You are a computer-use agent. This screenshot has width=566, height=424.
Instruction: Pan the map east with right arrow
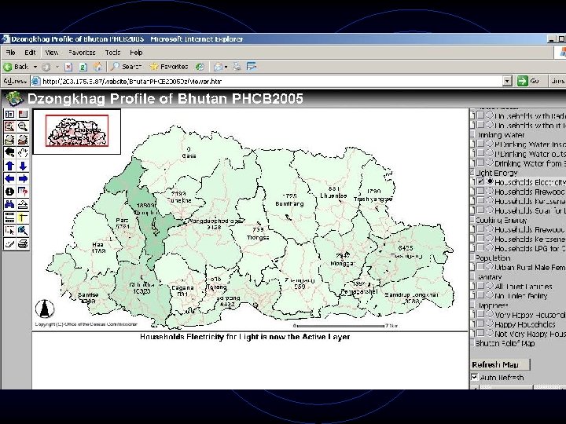(x=23, y=179)
